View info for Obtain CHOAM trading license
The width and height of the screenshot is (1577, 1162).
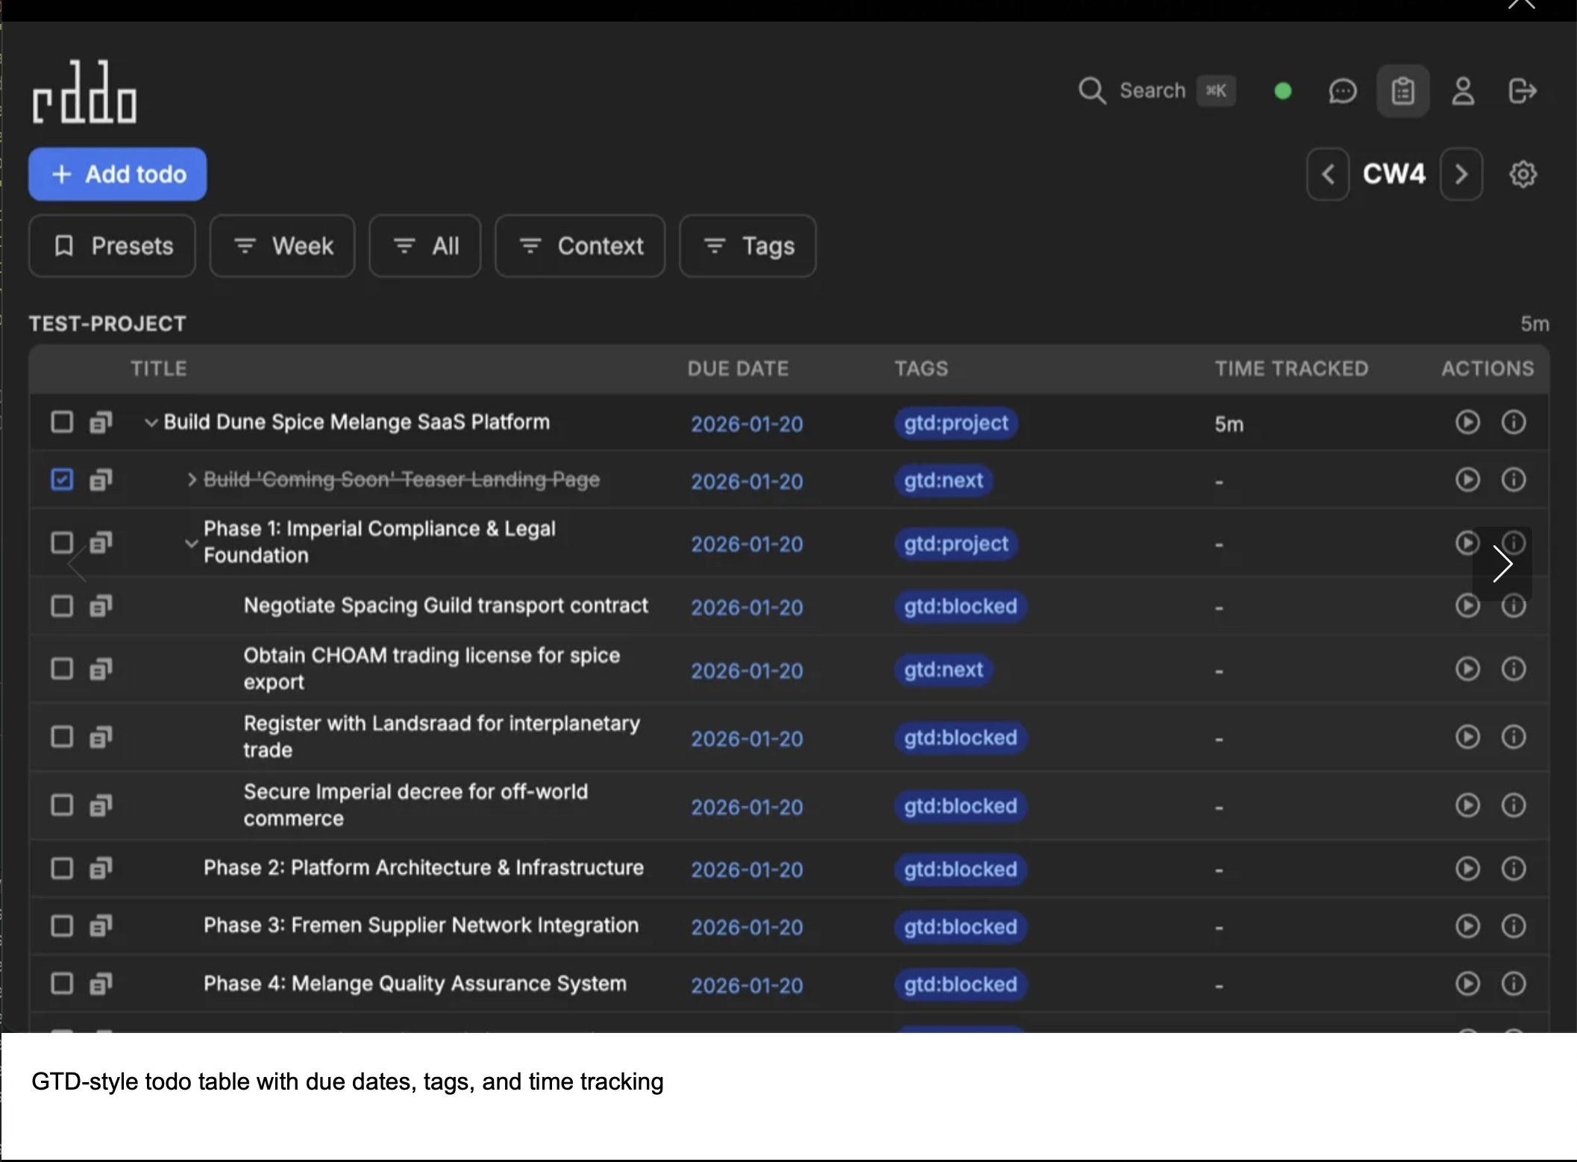1514,669
